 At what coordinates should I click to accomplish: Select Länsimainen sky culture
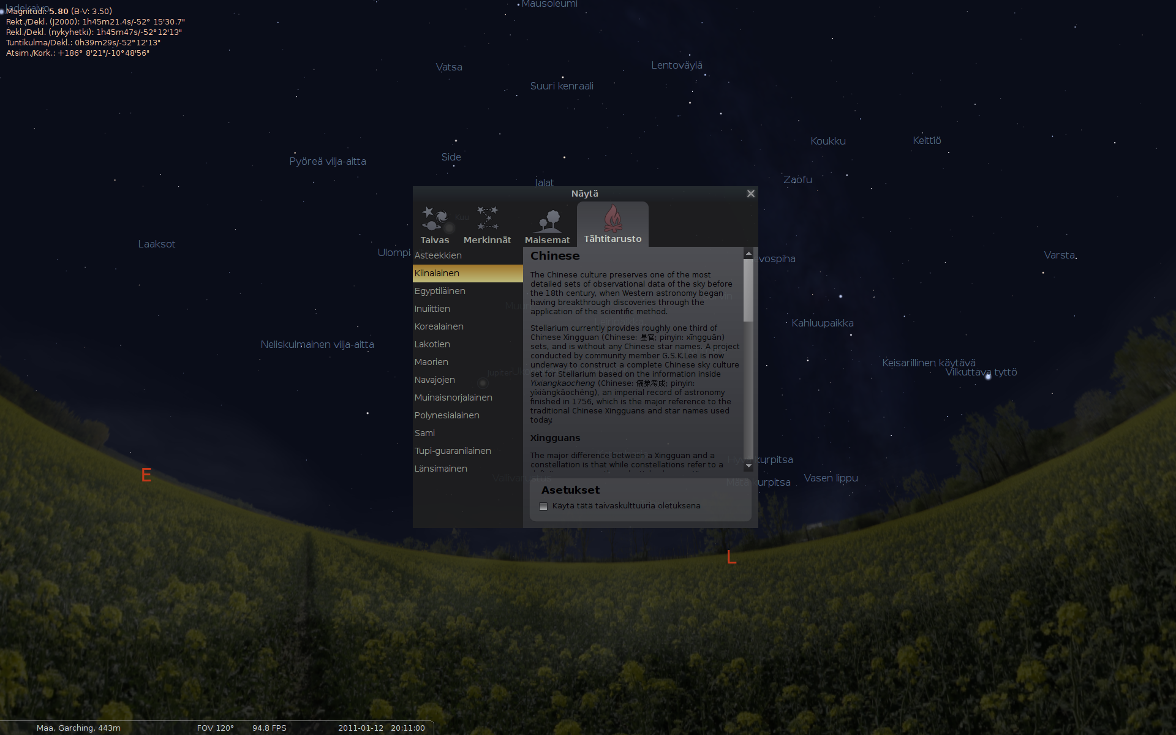pos(468,469)
